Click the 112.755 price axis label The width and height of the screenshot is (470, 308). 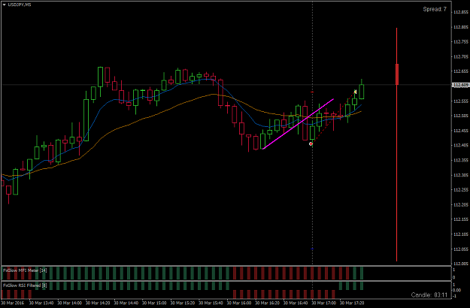(461, 42)
